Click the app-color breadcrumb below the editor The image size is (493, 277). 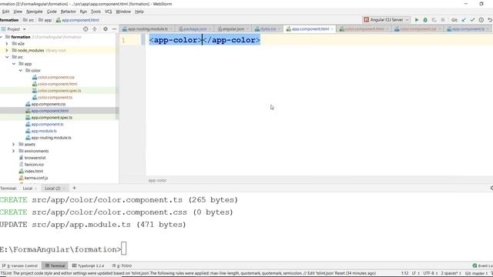(x=157, y=181)
